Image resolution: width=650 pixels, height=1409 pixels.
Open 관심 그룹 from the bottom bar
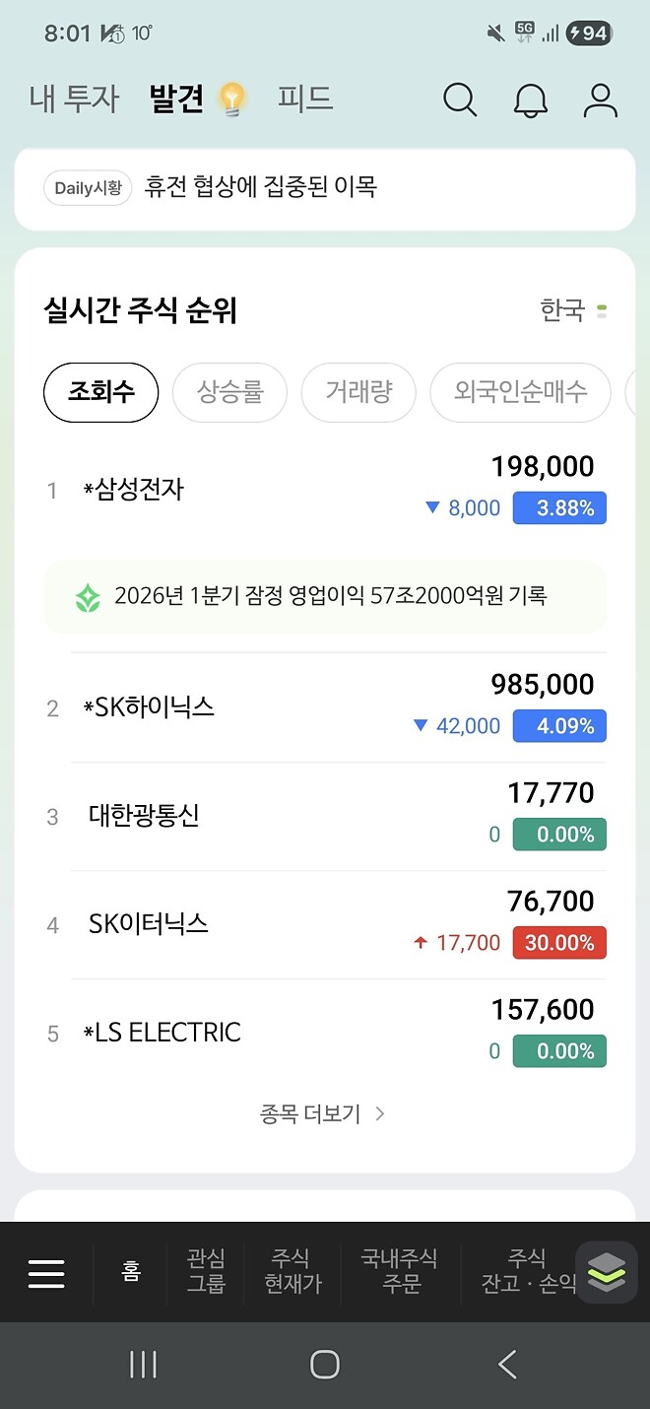click(x=206, y=1272)
